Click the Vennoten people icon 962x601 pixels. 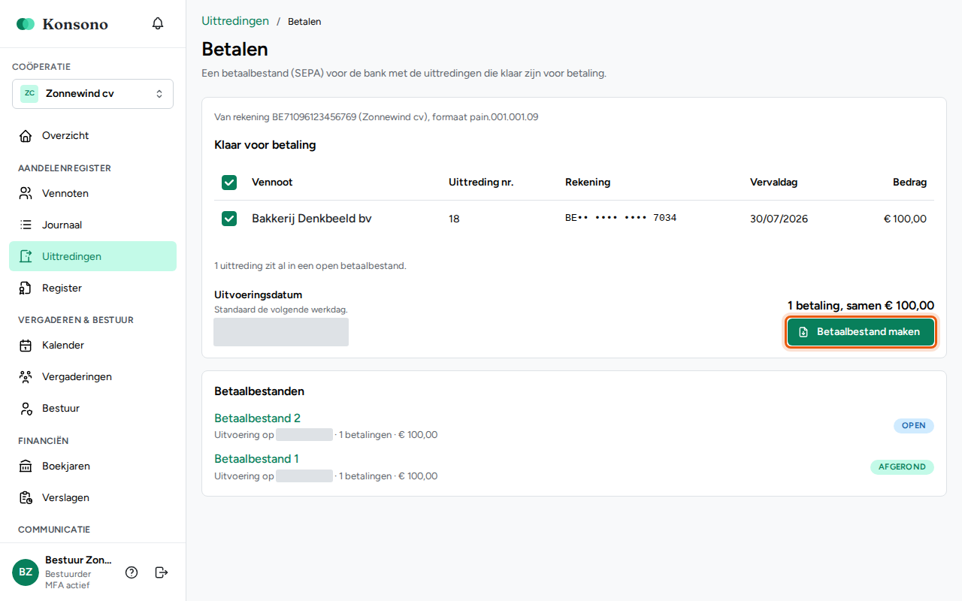click(26, 194)
